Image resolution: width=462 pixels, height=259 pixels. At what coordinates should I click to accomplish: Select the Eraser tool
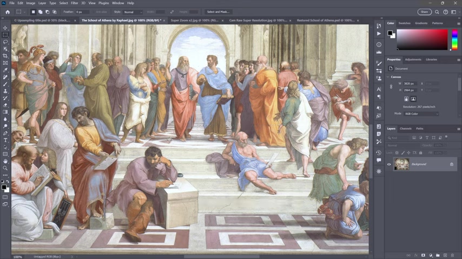click(x=5, y=105)
